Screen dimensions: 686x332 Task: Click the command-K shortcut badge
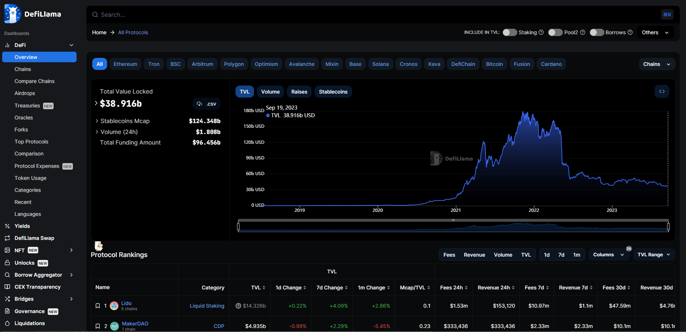pyautogui.click(x=667, y=15)
